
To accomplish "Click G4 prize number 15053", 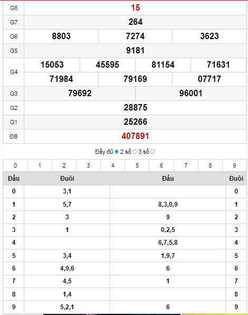I will pyautogui.click(x=52, y=65).
